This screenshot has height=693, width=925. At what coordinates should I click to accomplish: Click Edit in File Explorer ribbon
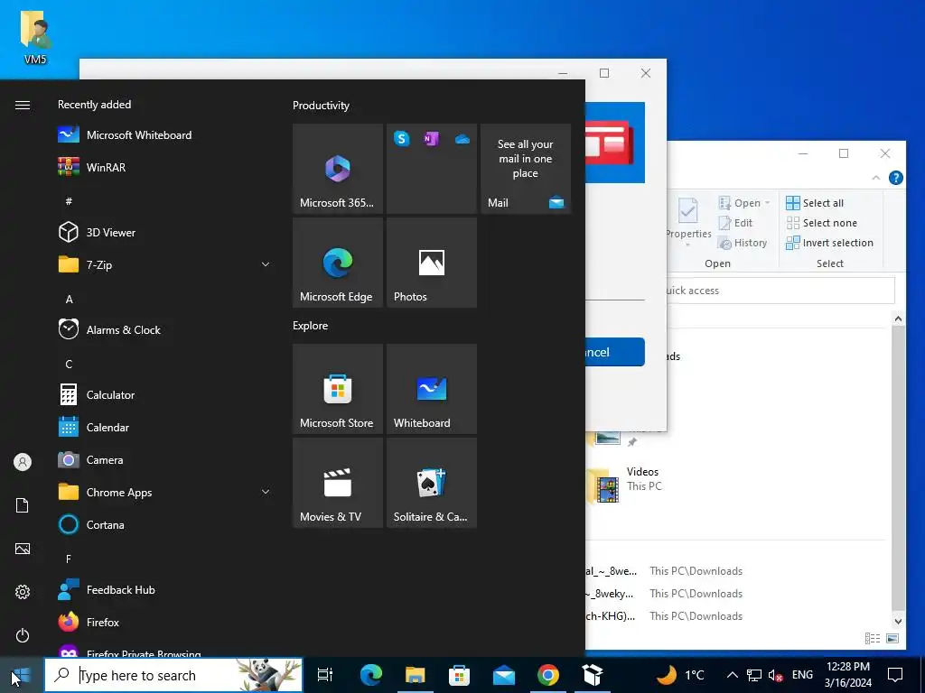click(735, 223)
